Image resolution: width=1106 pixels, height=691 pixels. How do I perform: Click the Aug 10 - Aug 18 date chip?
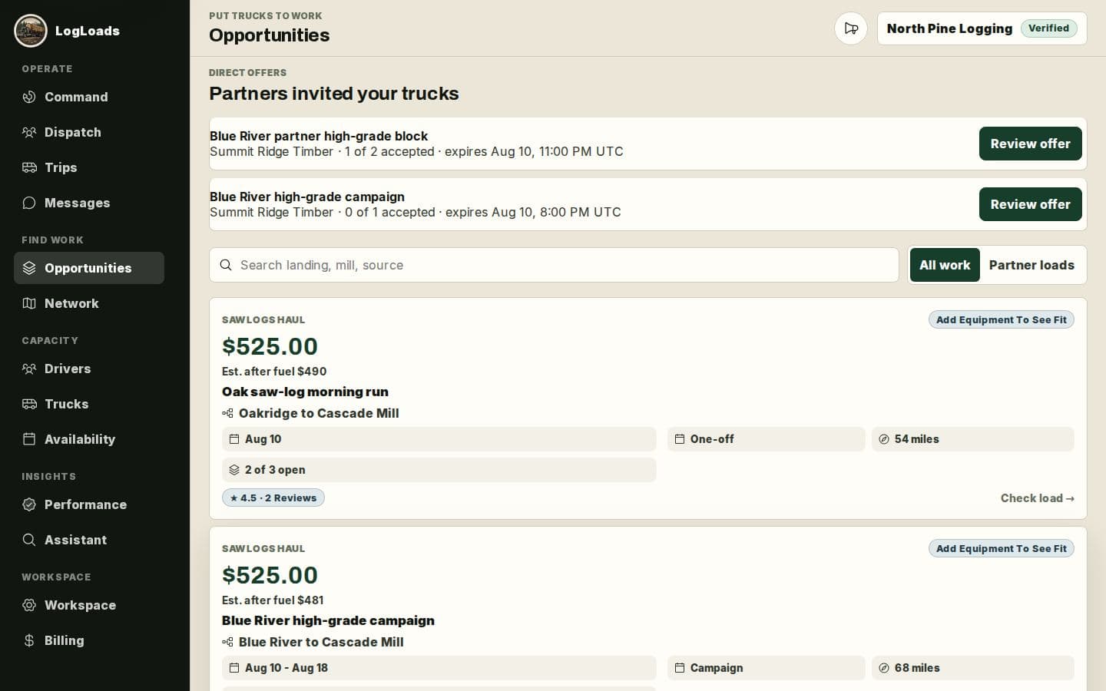tap(439, 668)
